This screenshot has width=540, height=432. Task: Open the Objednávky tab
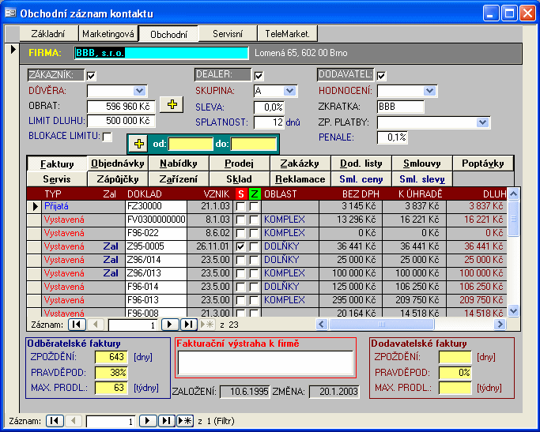tap(118, 163)
